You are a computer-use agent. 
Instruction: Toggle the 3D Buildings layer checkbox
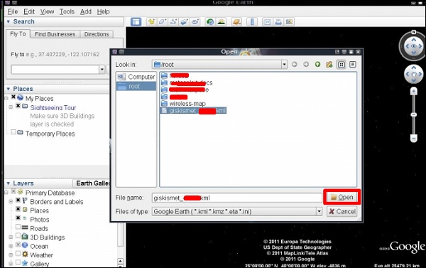tap(18, 235)
